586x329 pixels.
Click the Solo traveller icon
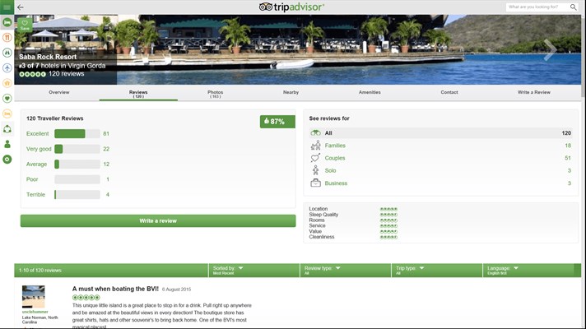coord(315,170)
